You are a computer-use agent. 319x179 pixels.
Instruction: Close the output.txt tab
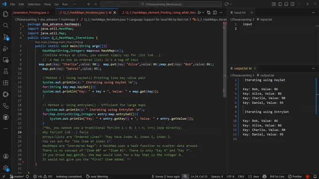coord(255,68)
